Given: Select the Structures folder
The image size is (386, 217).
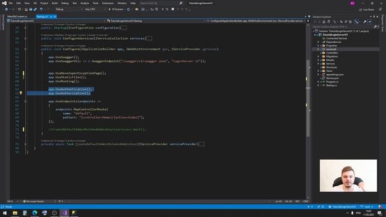Looking at the screenshot, I should click(331, 67).
